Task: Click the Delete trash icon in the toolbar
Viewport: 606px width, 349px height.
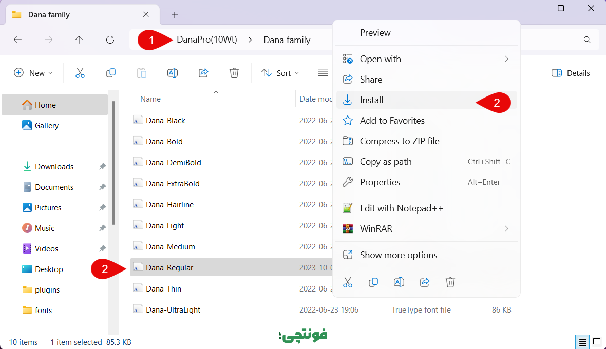Action: 234,73
